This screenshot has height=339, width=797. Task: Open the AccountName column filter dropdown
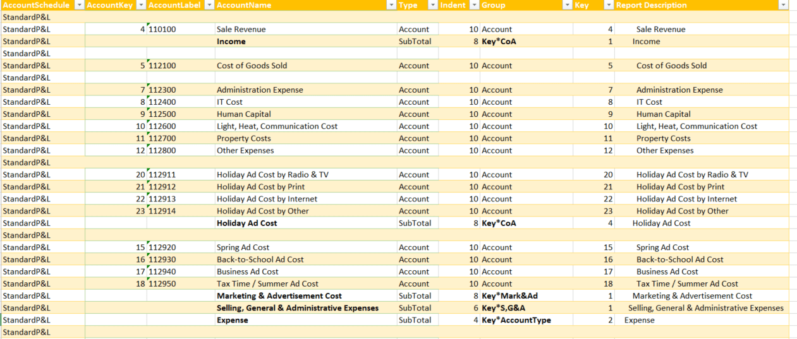click(391, 5)
